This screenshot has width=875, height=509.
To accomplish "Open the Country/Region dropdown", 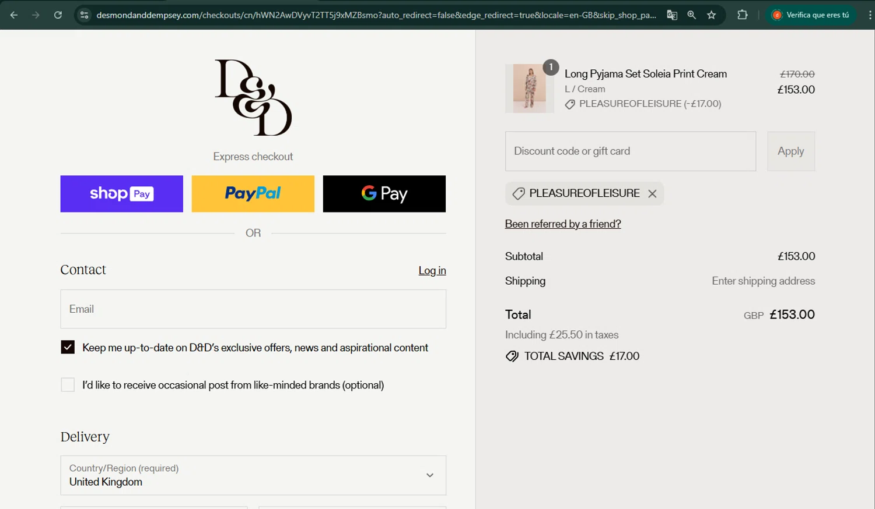I will point(253,475).
